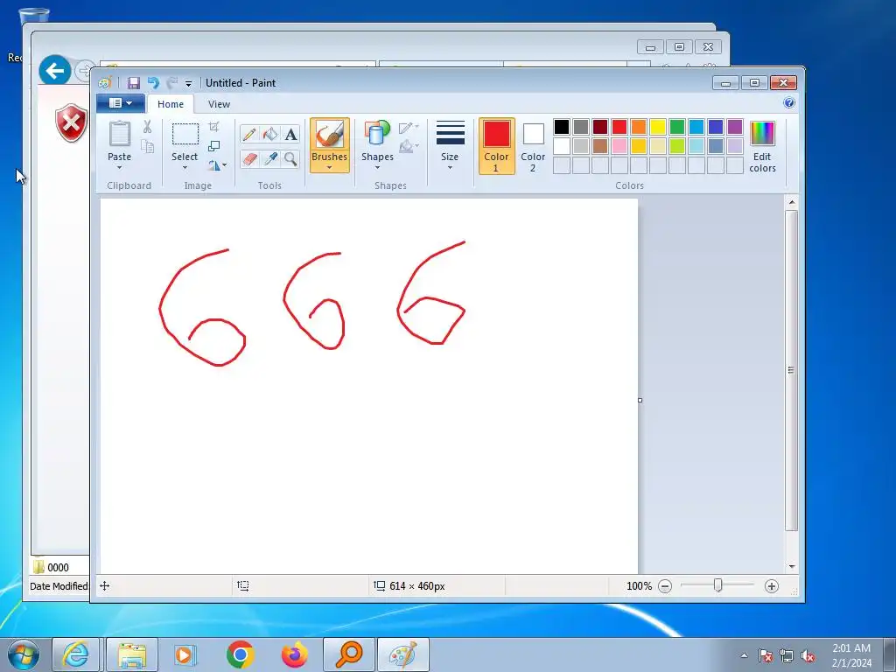The image size is (896, 672).
Task: Select the Magnifier tool
Action: (x=290, y=159)
